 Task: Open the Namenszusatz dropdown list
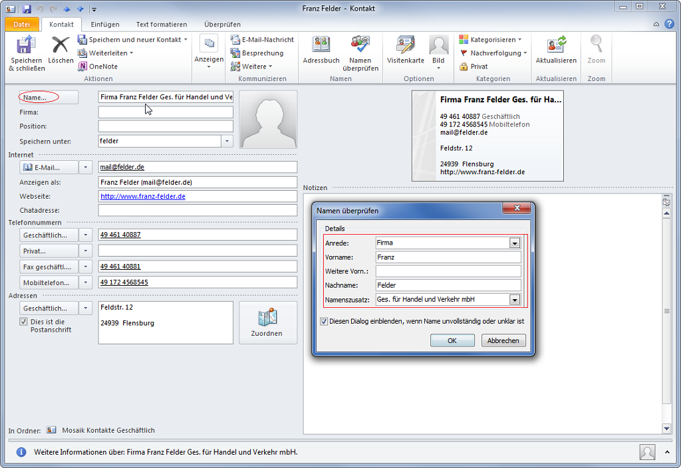click(514, 300)
